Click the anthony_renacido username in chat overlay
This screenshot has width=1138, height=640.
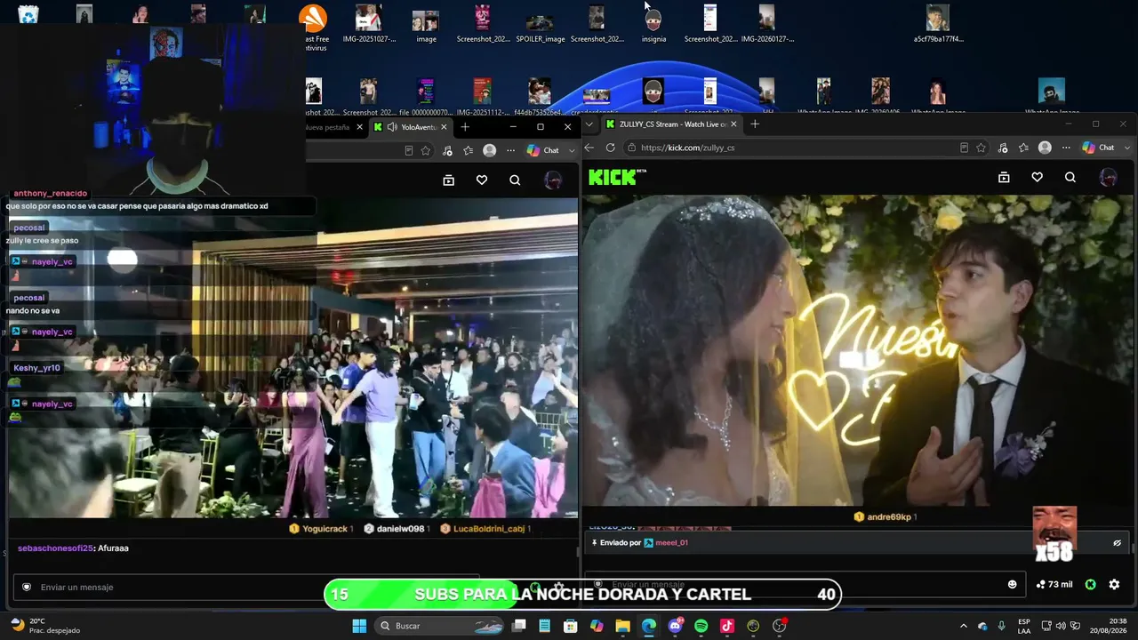(x=50, y=193)
